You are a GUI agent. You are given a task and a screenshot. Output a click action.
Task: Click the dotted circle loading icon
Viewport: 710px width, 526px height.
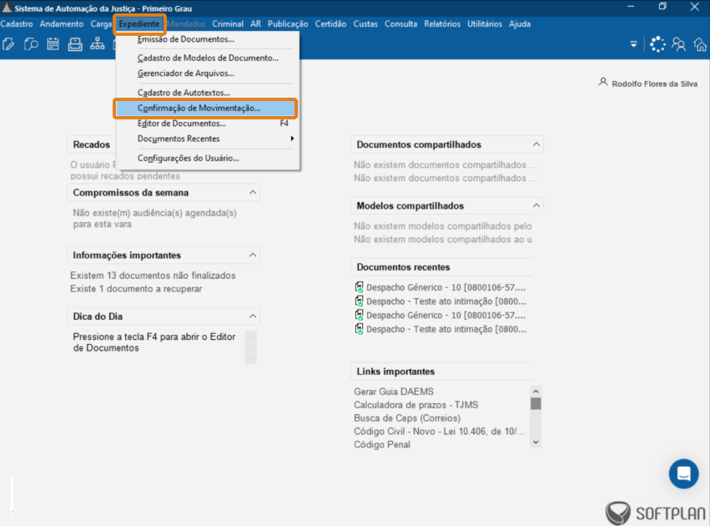[657, 44]
